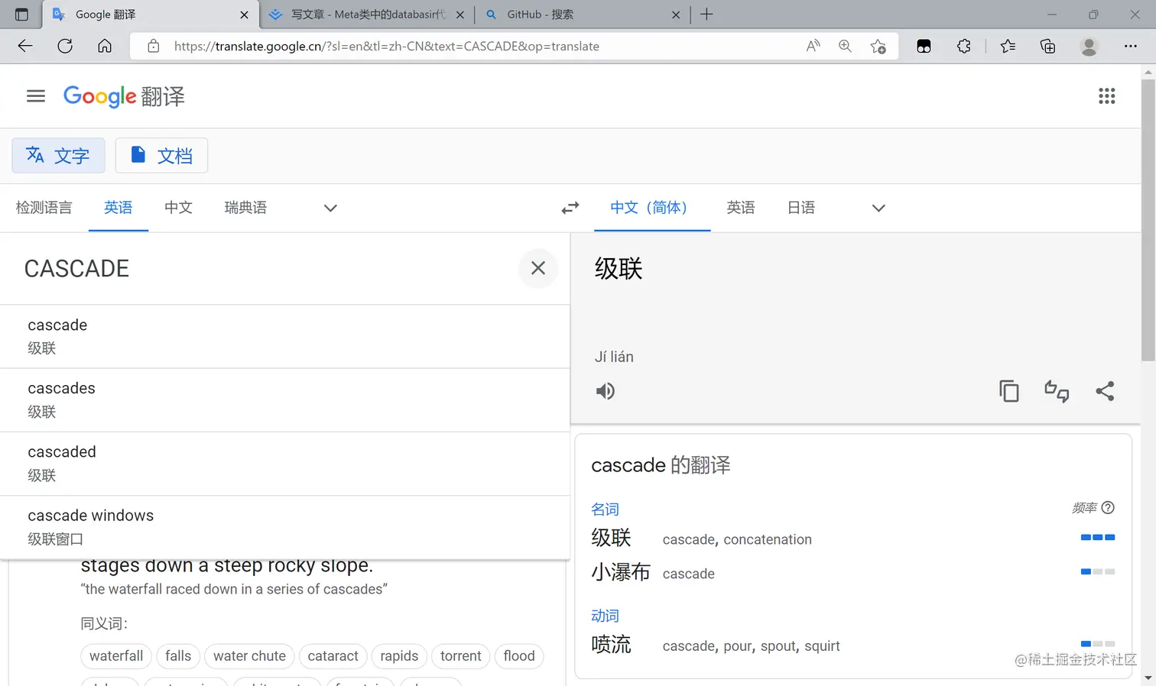Open the Favorites list
1156x686 pixels.
[1008, 46]
